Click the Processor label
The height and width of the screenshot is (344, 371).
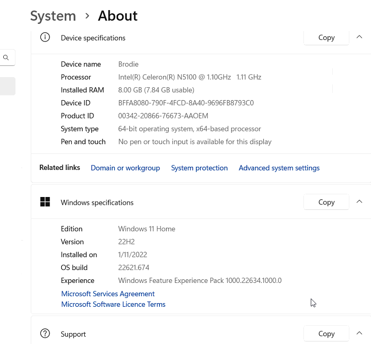[76, 77]
